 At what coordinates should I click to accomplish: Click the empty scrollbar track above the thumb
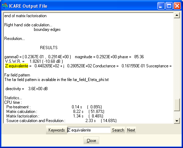pos(177,59)
